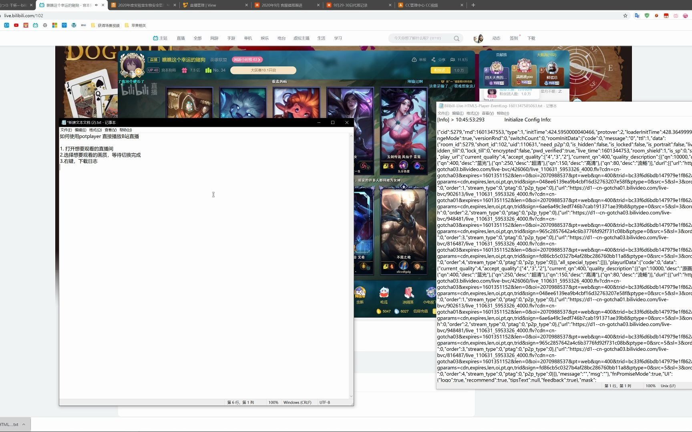The width and height of the screenshot is (692, 432).
Task: Click the 英雄联盟 game category label
Action: click(218, 60)
